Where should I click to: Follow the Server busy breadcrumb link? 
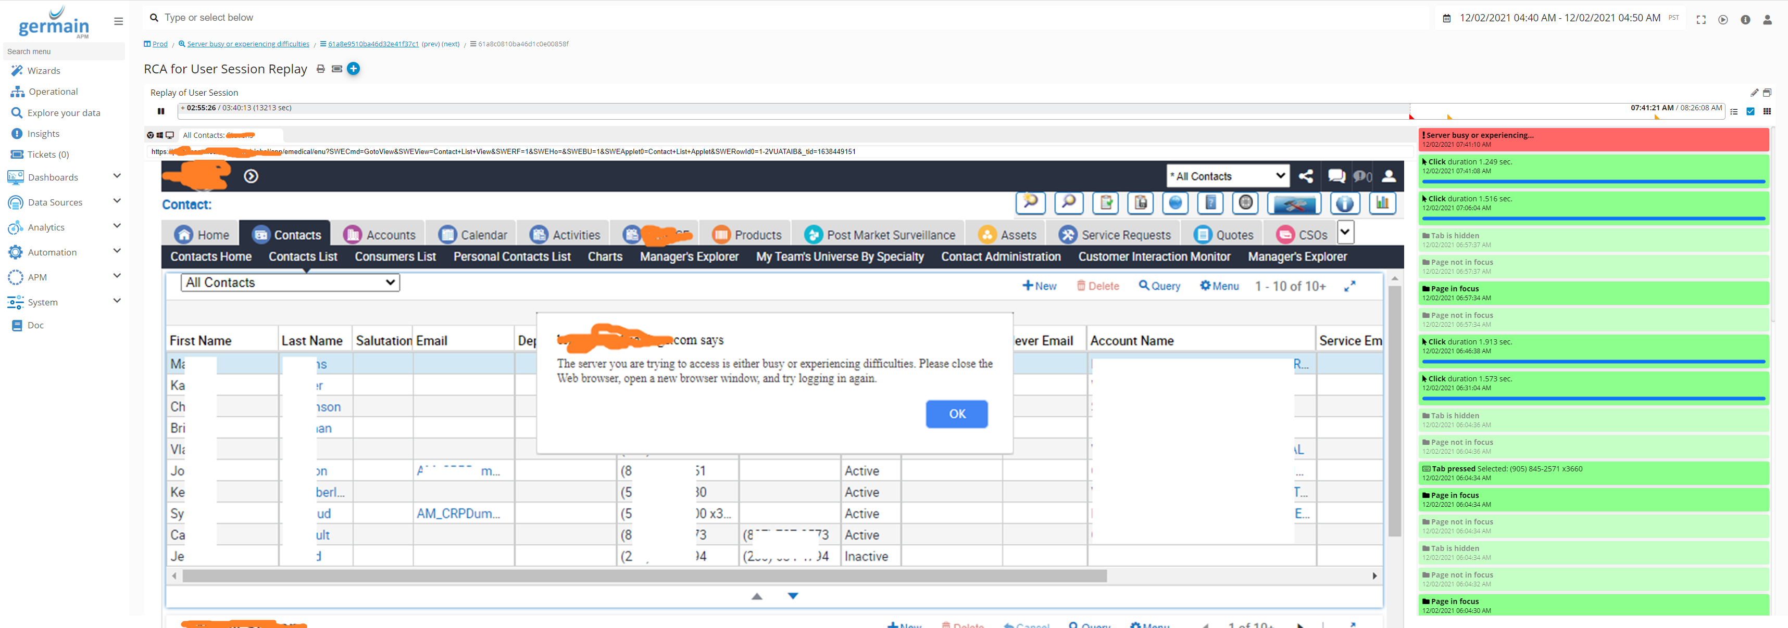pyautogui.click(x=248, y=44)
